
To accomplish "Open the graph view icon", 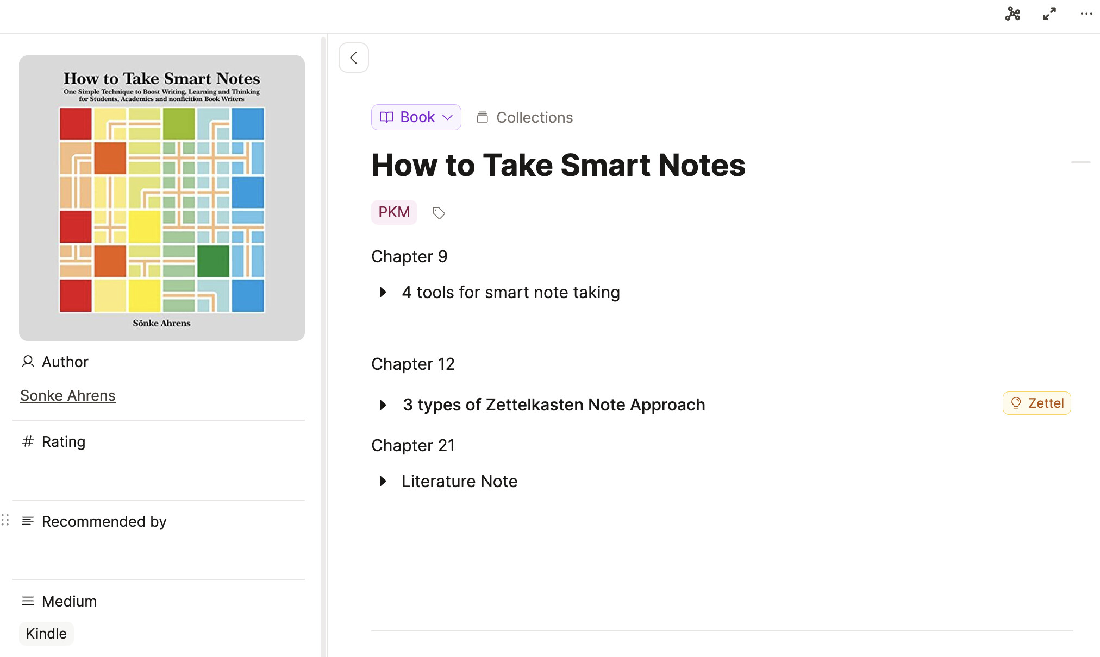I will coord(1012,14).
